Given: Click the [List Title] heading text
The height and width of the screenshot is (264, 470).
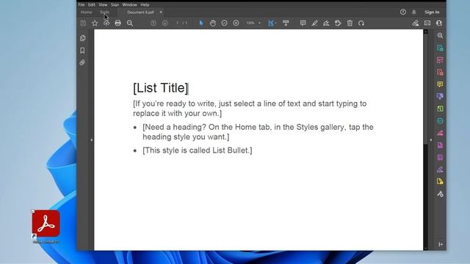Looking at the screenshot, I should pos(161,88).
